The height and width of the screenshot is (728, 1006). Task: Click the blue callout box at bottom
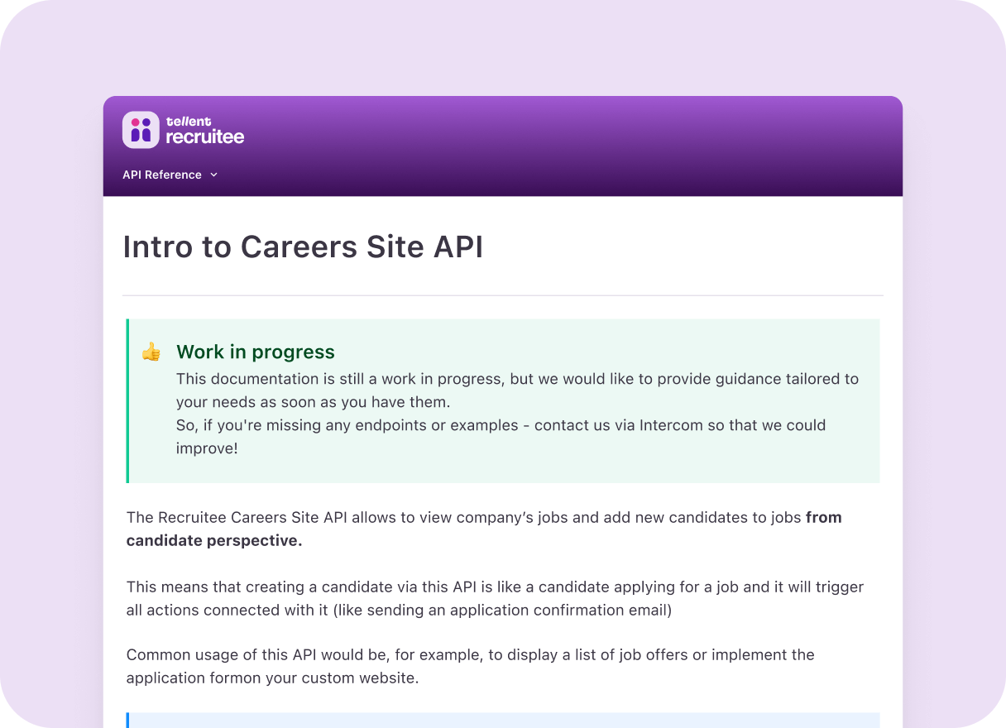click(503, 720)
